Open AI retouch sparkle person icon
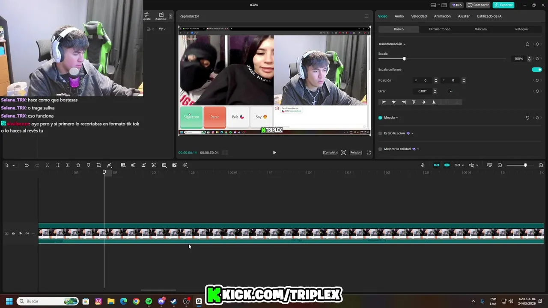 pyautogui.click(x=143, y=165)
